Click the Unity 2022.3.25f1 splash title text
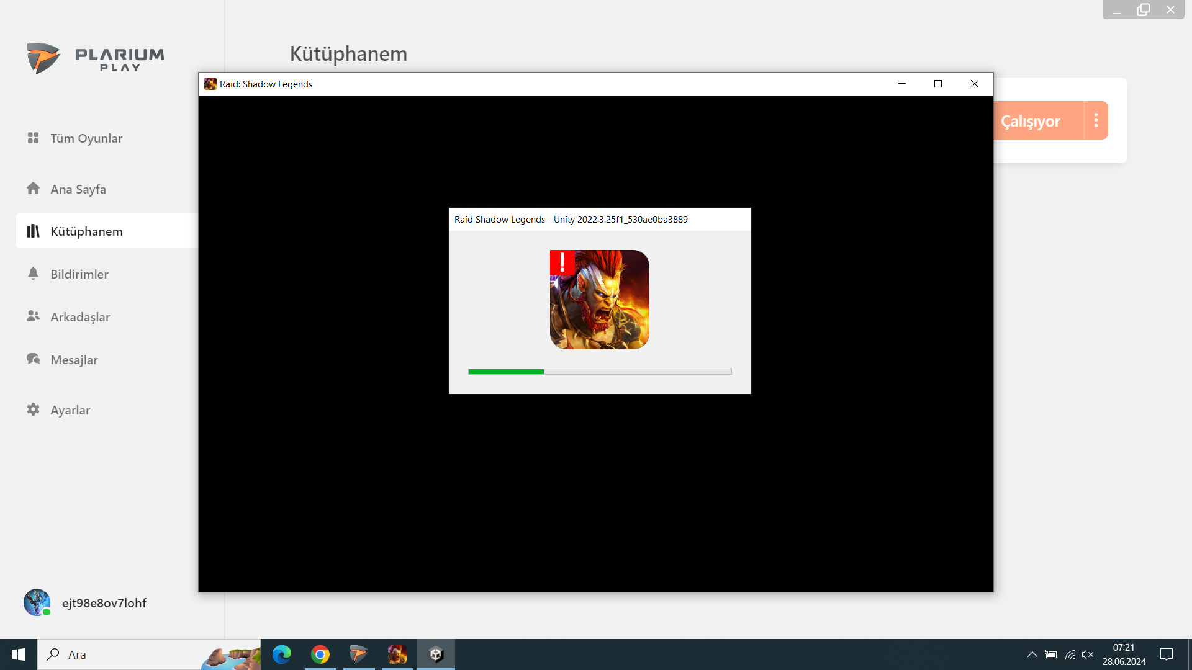 point(571,220)
